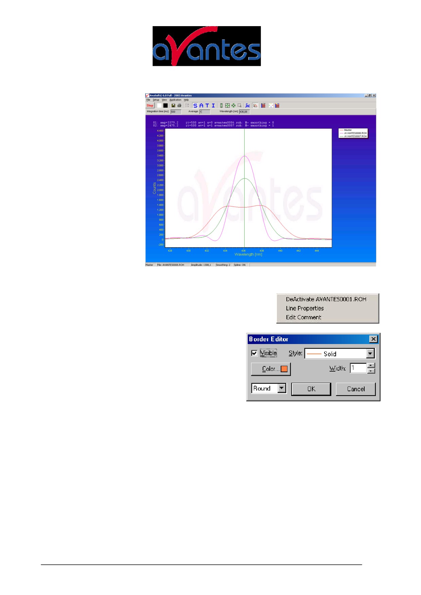Click the grayed channel grid toolbar icon

(x=187, y=106)
